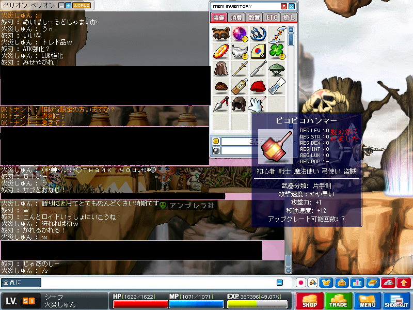
Task: Select the labeled bottle item
Action: coord(240,87)
